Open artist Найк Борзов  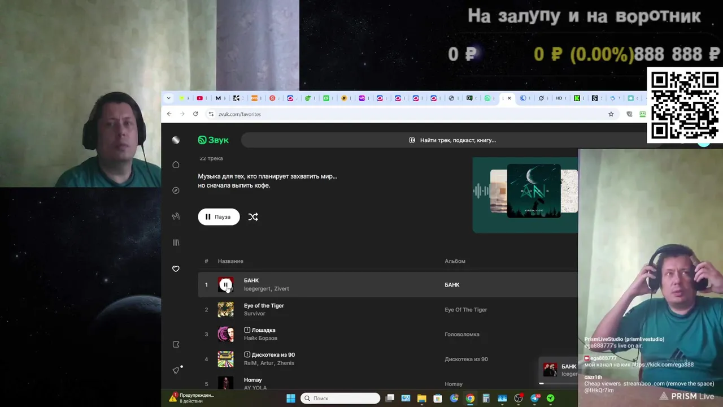coord(260,338)
